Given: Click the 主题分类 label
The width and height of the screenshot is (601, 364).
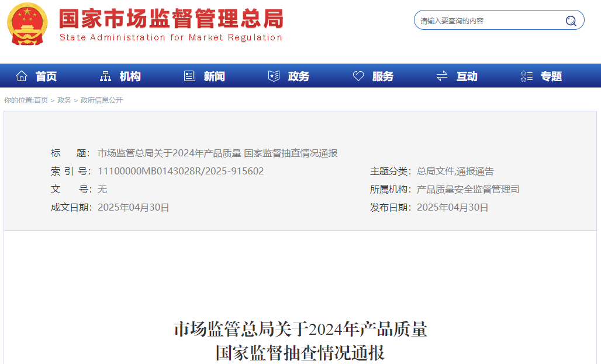Looking at the screenshot, I should pyautogui.click(x=390, y=171).
